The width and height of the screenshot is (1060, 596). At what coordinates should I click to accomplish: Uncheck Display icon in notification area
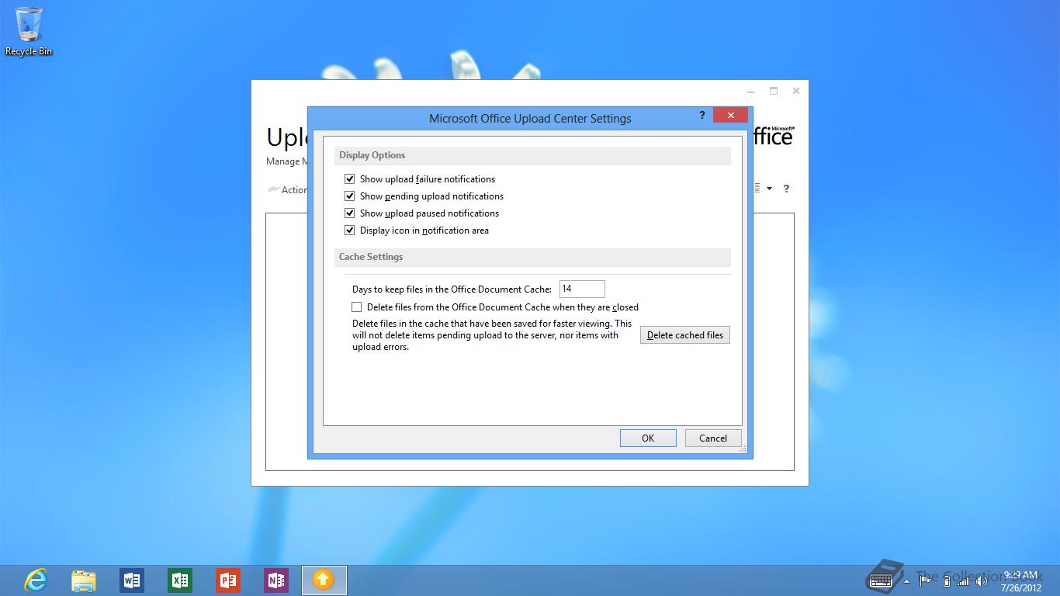click(x=349, y=230)
